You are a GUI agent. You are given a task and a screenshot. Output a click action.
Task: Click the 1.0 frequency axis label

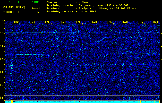[x=2, y=46]
